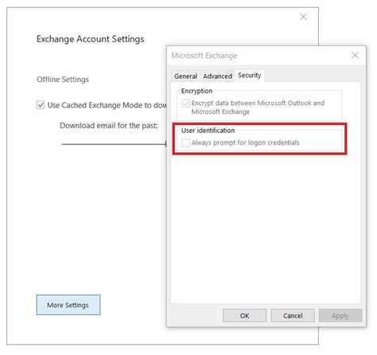The height and width of the screenshot is (355, 377).
Task: Cancel the Microsoft Exchange dialog
Action: pyautogui.click(x=293, y=316)
